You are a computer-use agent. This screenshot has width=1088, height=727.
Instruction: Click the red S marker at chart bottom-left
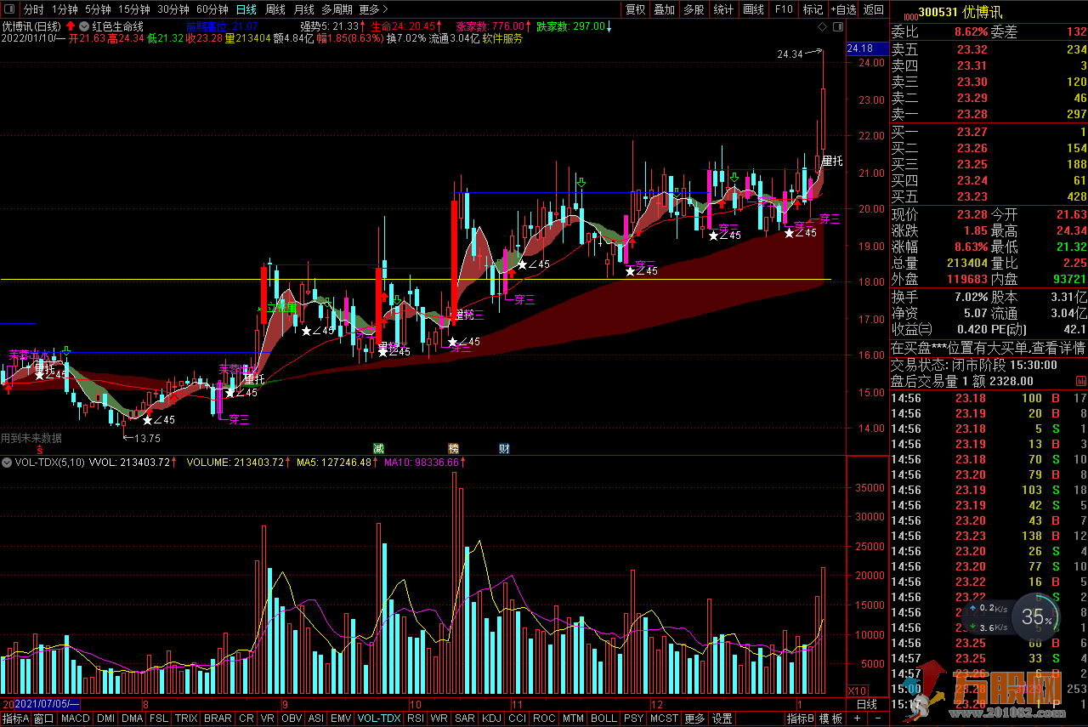point(39,449)
